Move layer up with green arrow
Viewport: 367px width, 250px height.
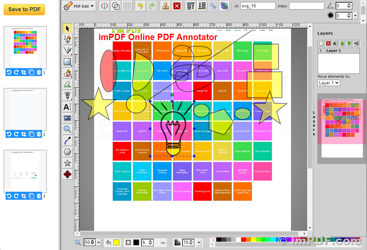click(342, 43)
